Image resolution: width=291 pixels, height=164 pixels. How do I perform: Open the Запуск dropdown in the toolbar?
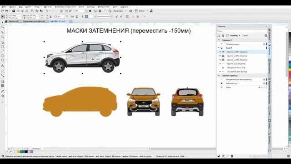coord(147,11)
